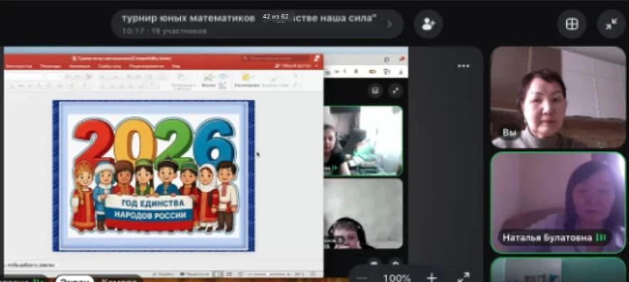Switch to the "Экран" tab
The height and width of the screenshot is (282, 629).
click(x=75, y=279)
